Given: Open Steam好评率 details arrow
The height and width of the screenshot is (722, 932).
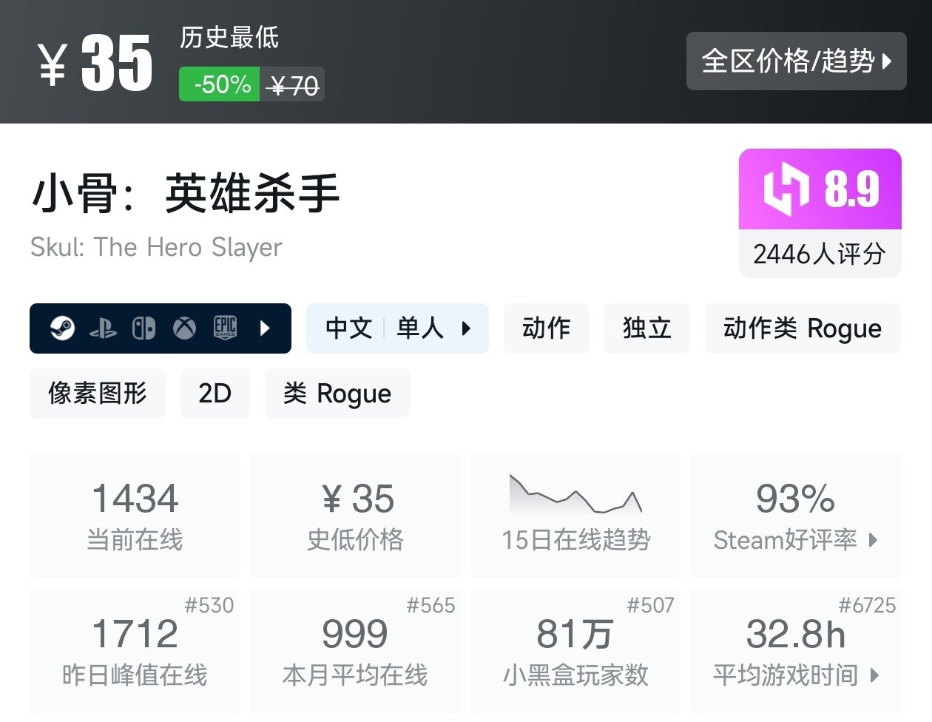Looking at the screenshot, I should tap(874, 540).
